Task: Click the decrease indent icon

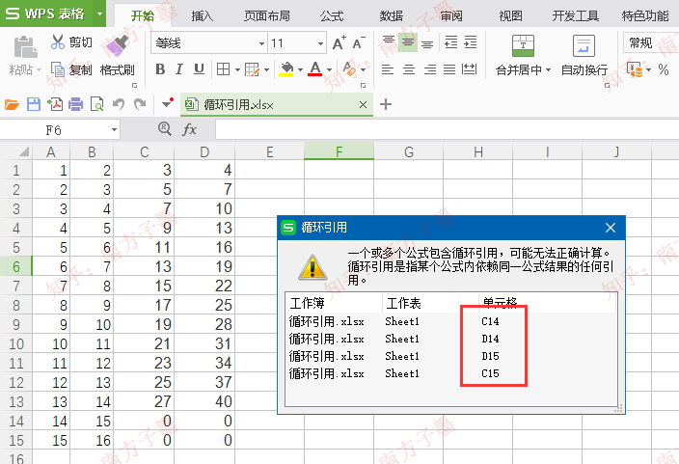Action: (x=451, y=42)
